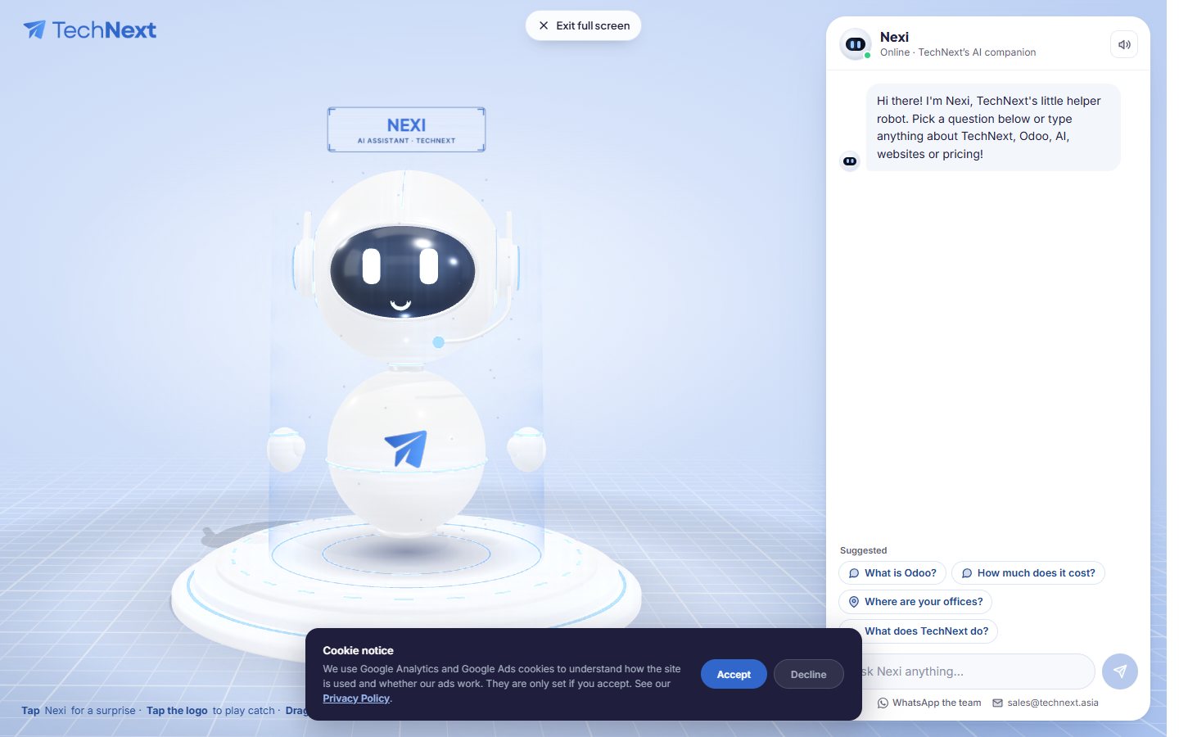Open the Privacy Policy link
The width and height of the screenshot is (1179, 737).
[356, 699]
